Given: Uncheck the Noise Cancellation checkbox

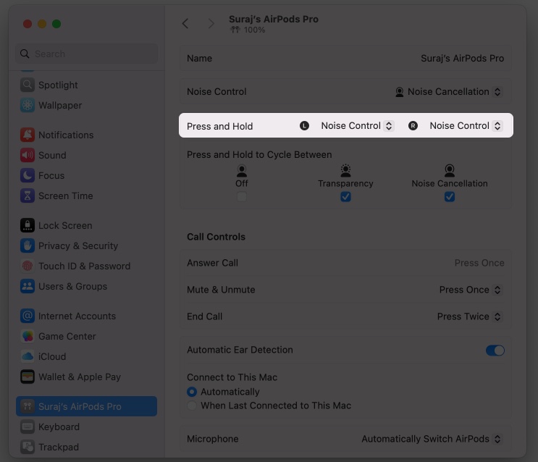Looking at the screenshot, I should (450, 197).
